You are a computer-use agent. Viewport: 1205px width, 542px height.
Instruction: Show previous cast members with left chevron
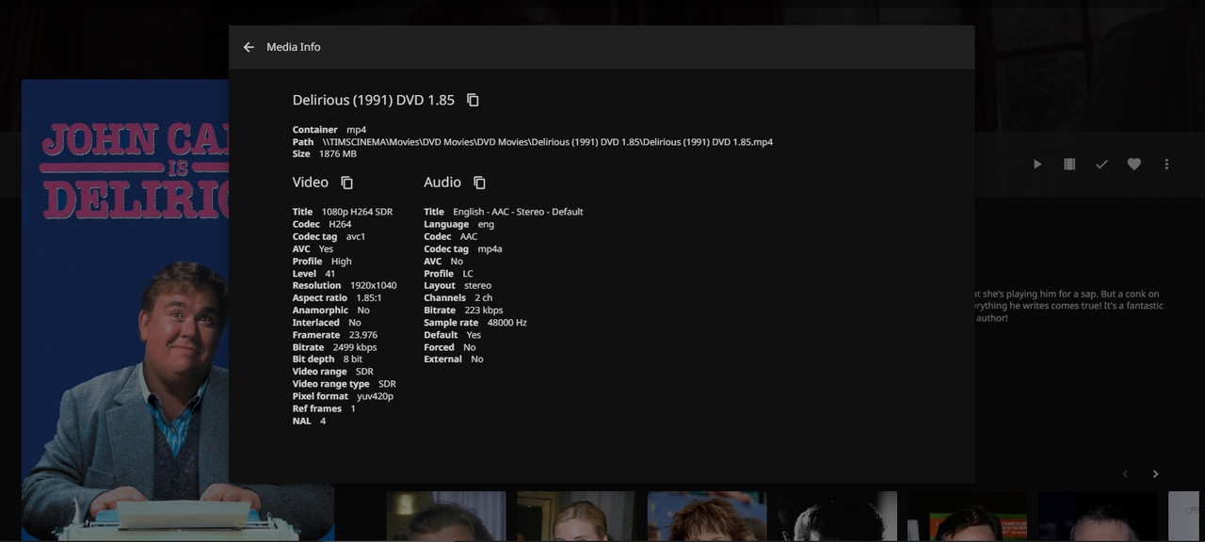point(1125,474)
